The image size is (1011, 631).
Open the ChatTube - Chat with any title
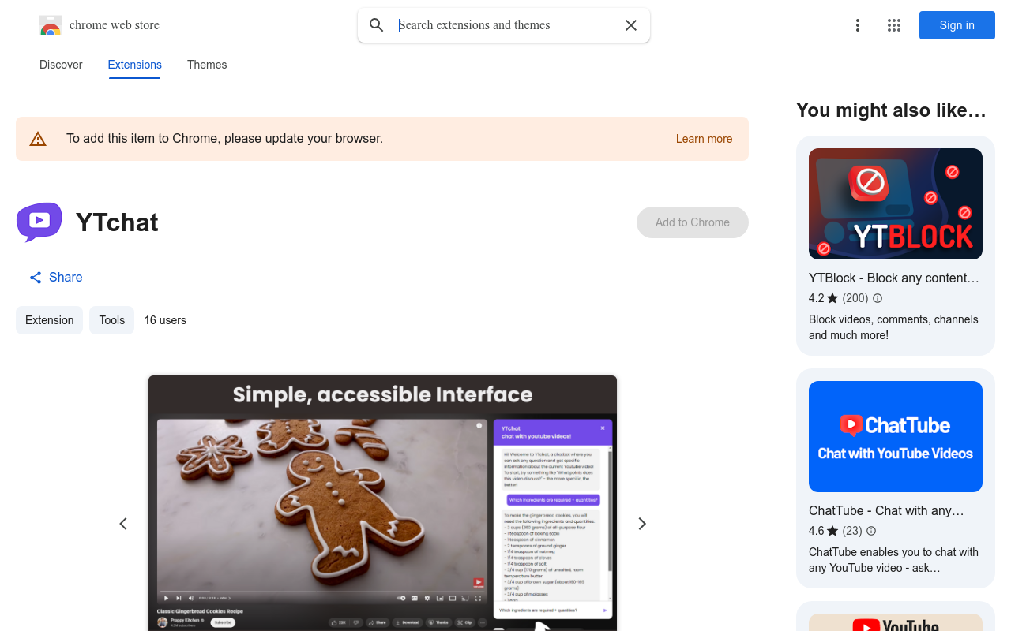coord(886,510)
